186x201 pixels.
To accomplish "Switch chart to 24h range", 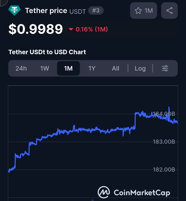I will click(21, 68).
